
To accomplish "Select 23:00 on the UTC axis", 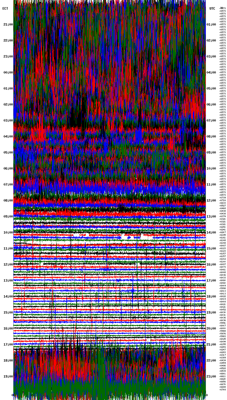I will click(211, 376).
